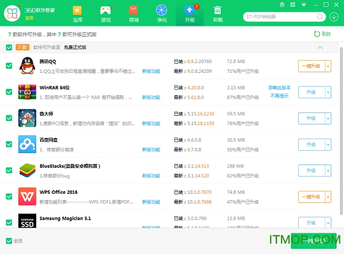Screen dimensions: 344x254
Task: Click the Samsung SSD Magician icon
Action: coord(27,221)
